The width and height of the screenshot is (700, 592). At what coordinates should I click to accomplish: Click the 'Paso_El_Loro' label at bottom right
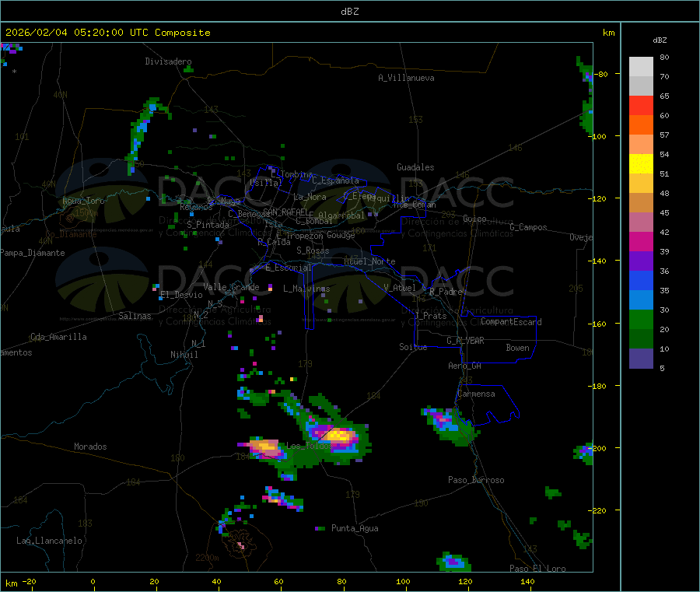click(x=538, y=569)
